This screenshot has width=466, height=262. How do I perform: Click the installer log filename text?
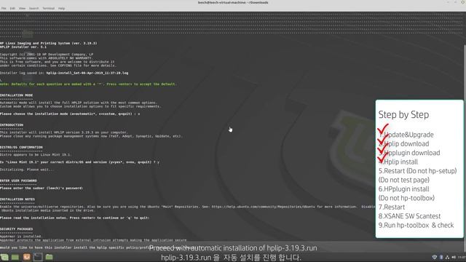(x=87, y=73)
